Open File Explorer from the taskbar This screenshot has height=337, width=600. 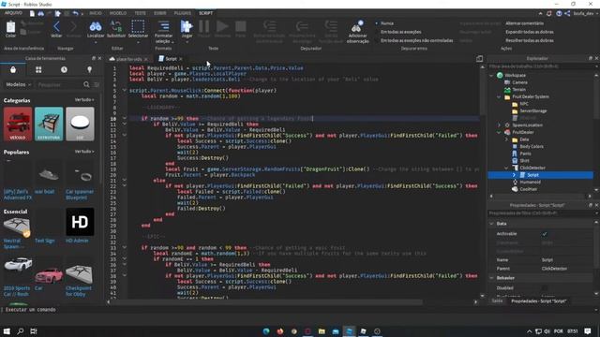[x=322, y=331]
